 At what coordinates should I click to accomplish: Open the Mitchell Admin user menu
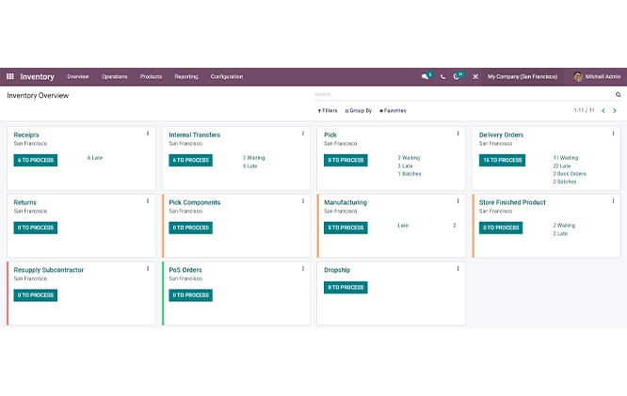coord(597,77)
